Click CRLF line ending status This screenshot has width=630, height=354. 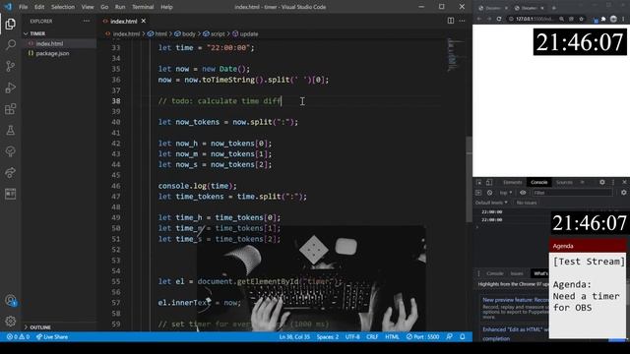pos(372,336)
